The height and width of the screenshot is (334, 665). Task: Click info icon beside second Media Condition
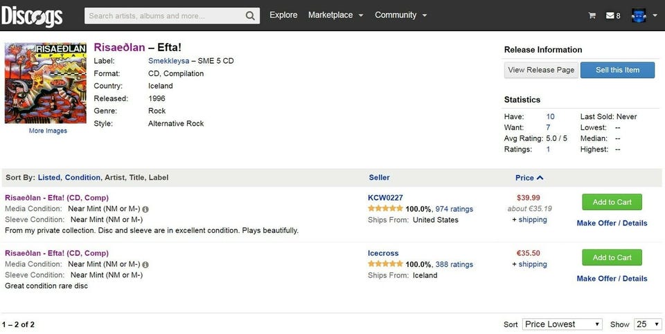[145, 264]
